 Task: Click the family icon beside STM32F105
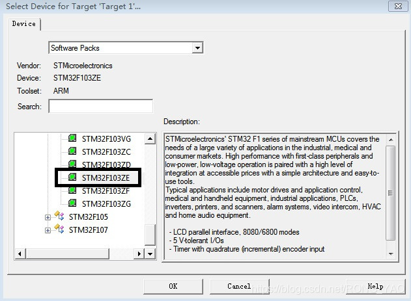pos(59,216)
